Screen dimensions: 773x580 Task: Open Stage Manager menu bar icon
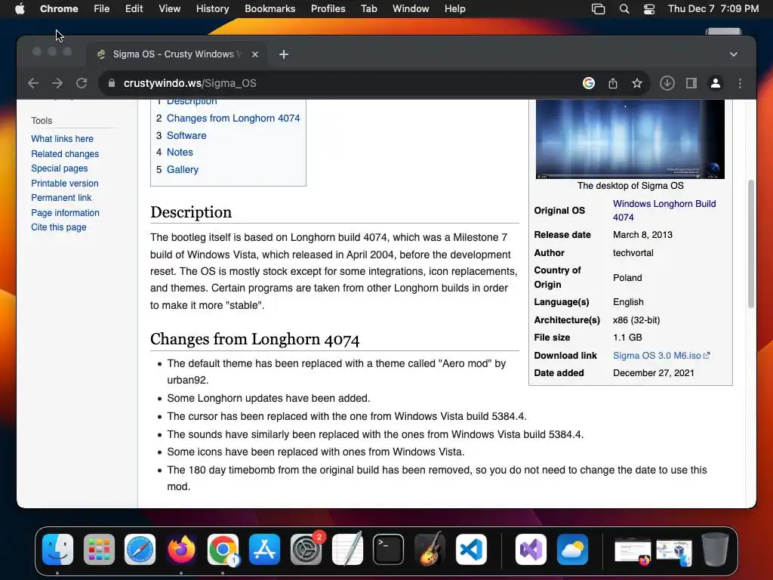(598, 9)
